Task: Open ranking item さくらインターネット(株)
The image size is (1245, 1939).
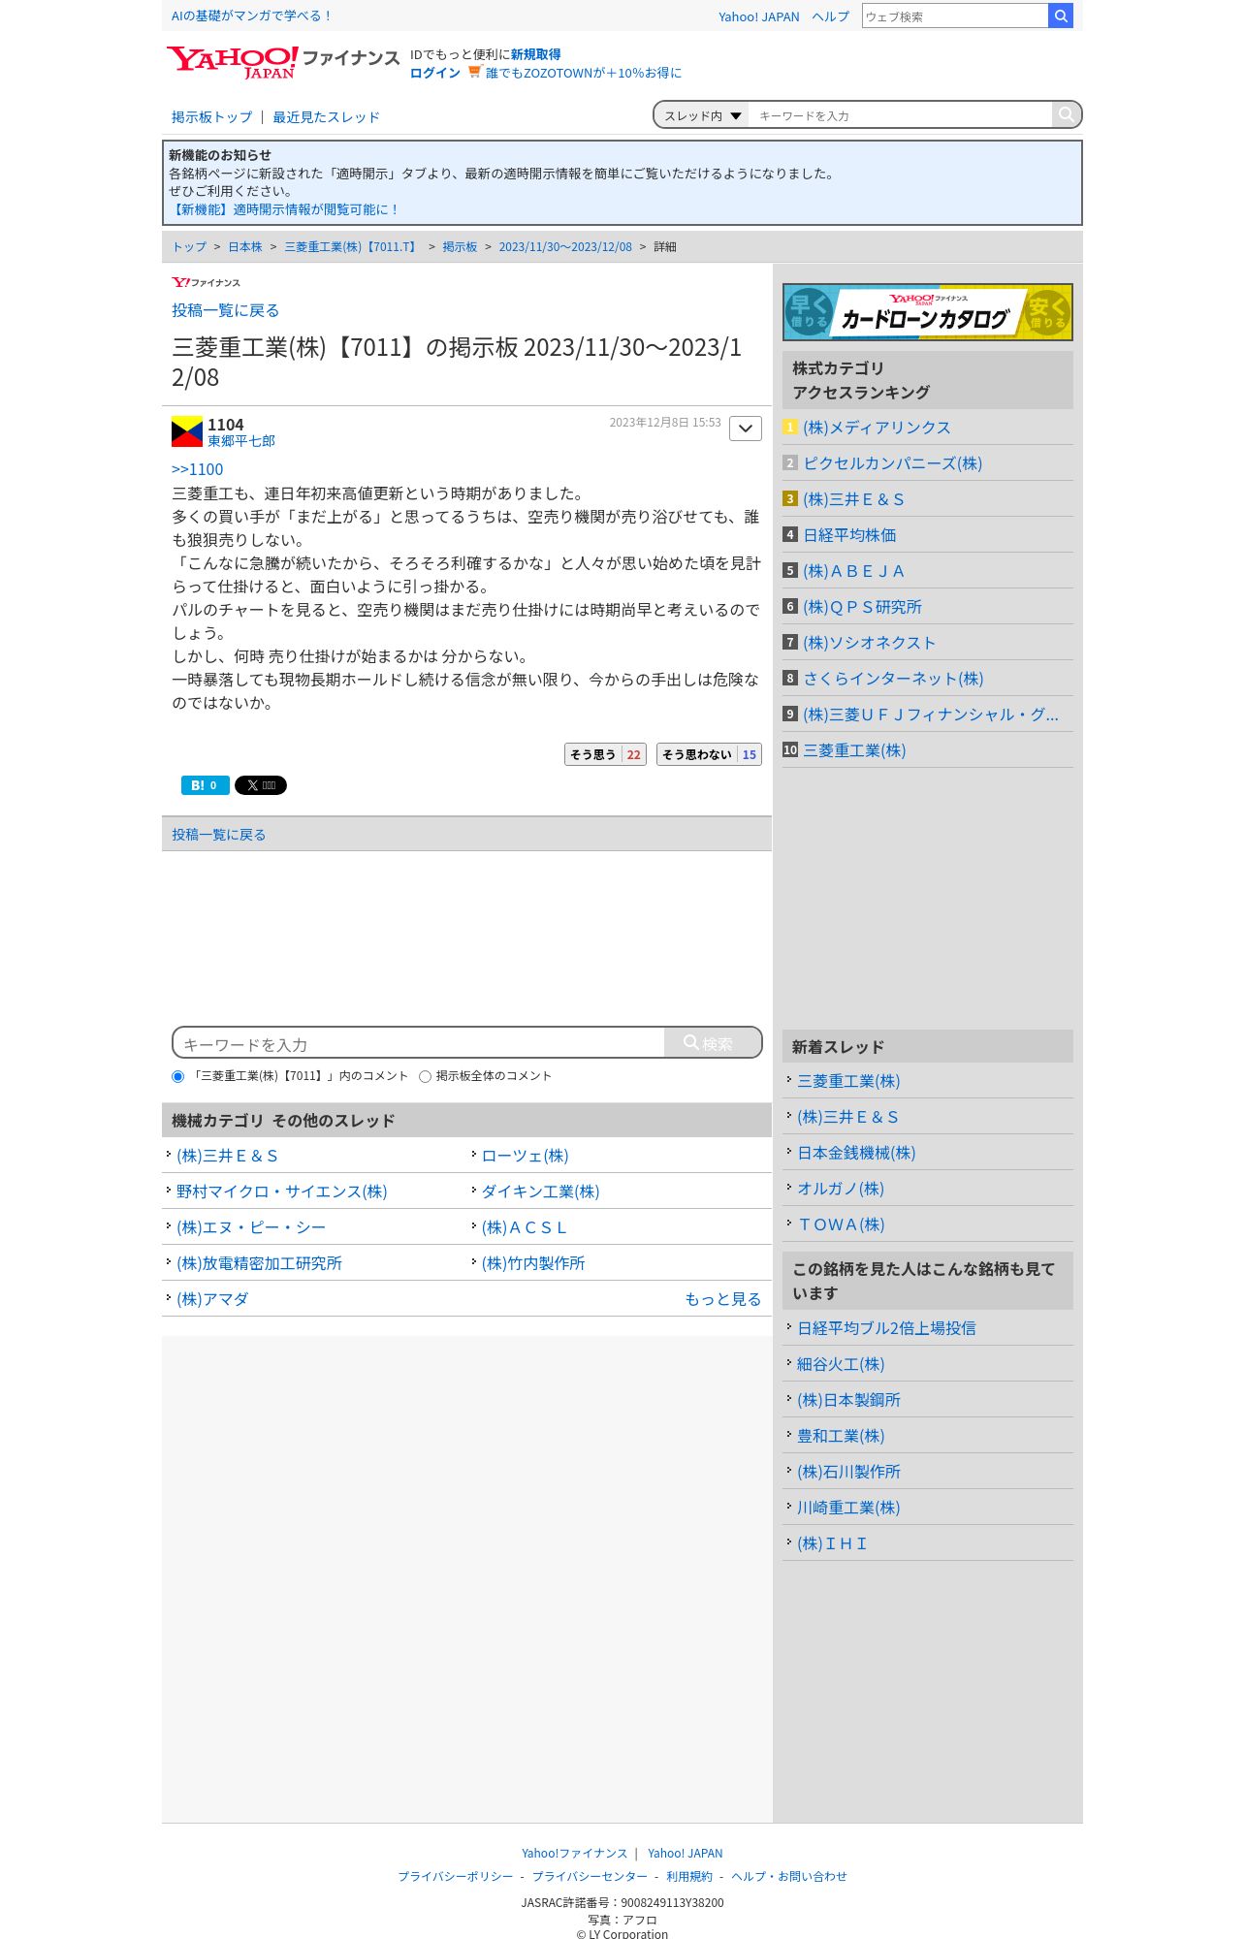Action: point(893,679)
